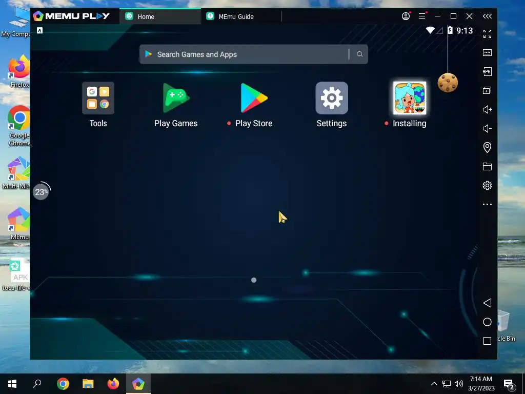Click the Wi-Fi status icon
Screen dimensions: 525x394
point(430,30)
